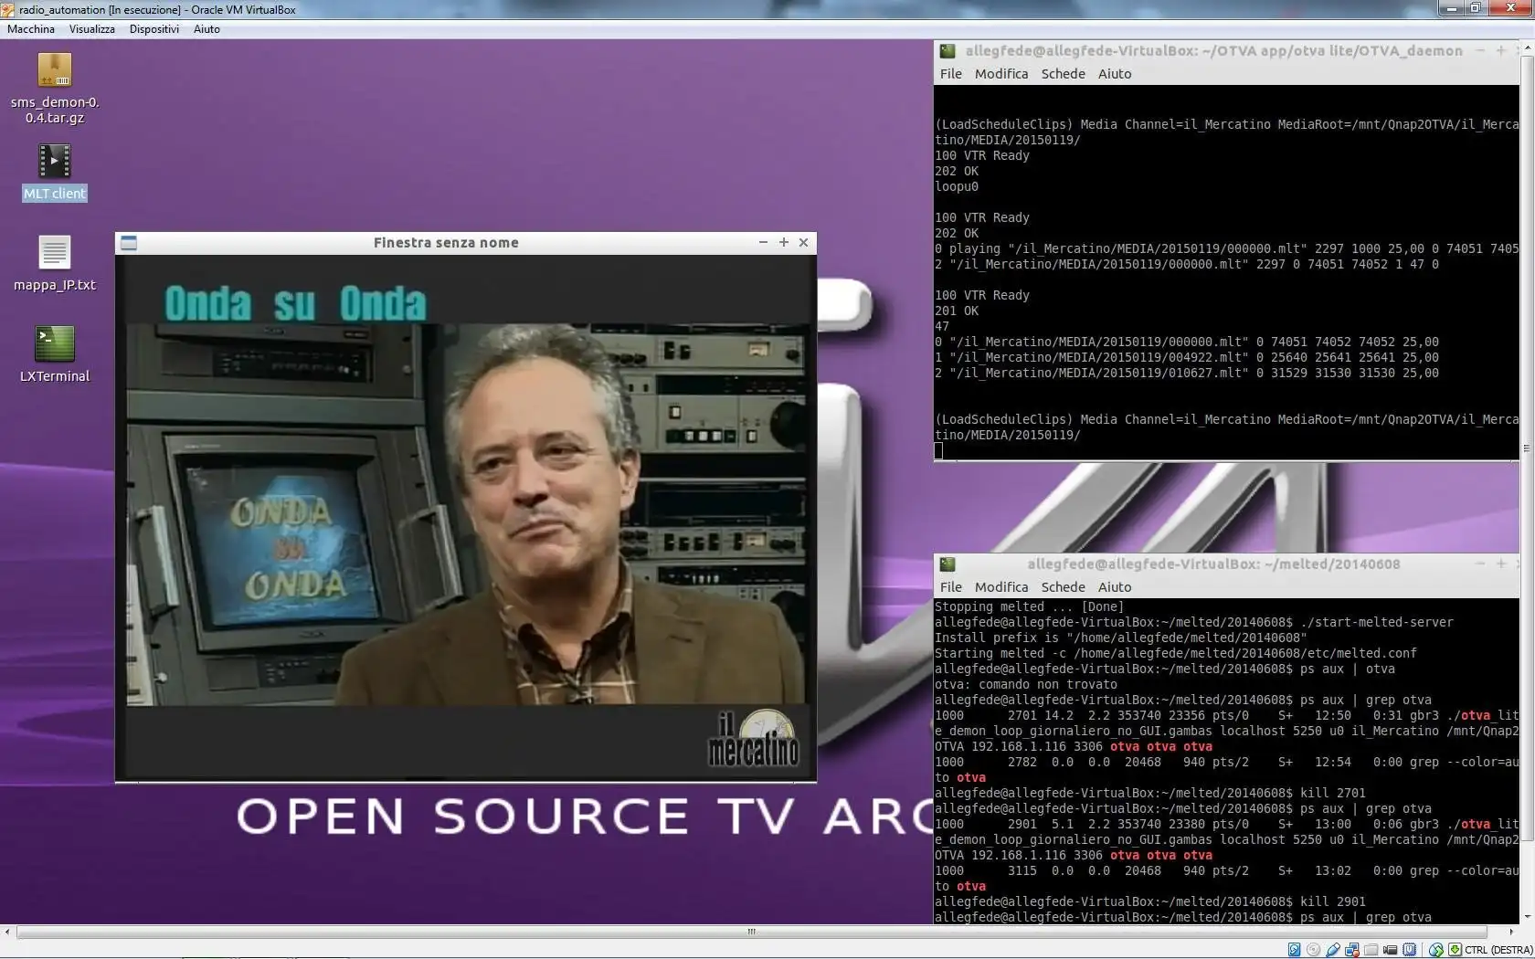
Task: Click the './start-melted-server' command line
Action: (1194, 622)
